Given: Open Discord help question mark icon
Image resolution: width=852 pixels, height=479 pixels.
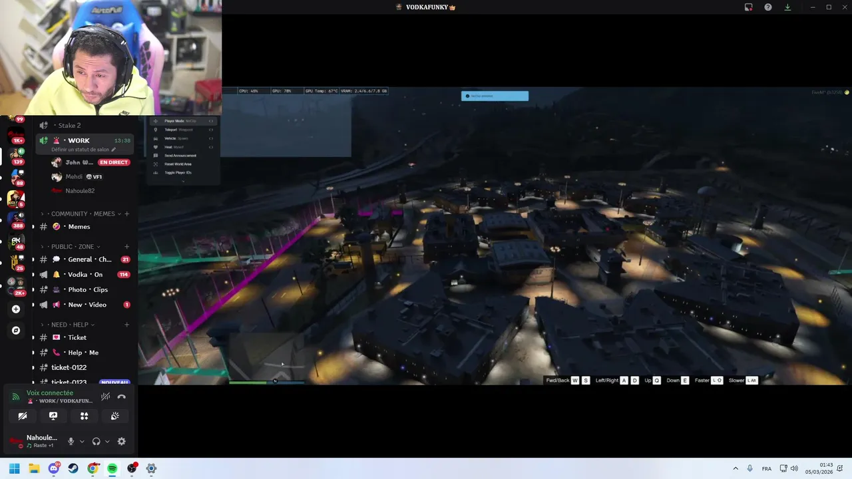Looking at the screenshot, I should [768, 7].
